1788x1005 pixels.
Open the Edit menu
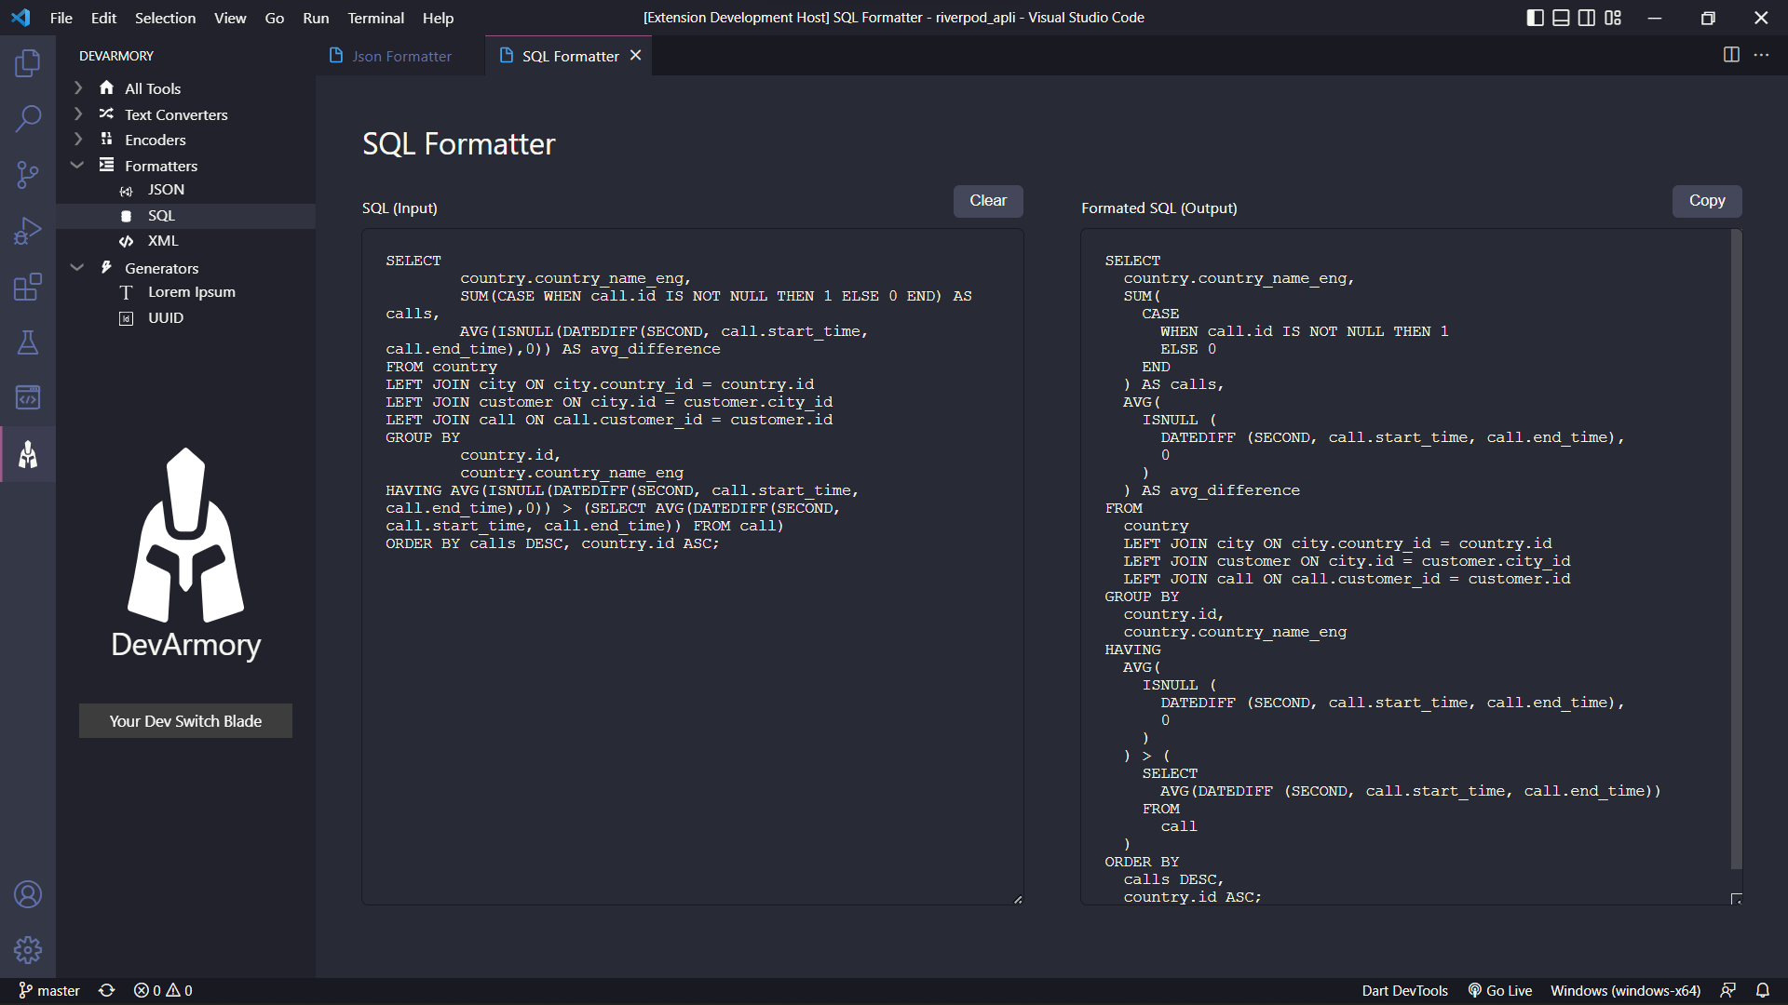coord(103,18)
